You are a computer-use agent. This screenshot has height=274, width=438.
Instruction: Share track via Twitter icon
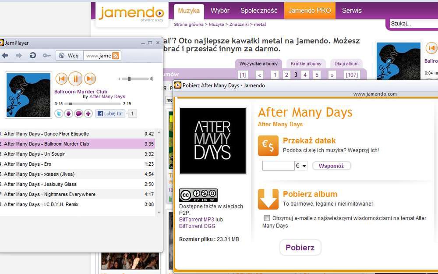pos(59,114)
